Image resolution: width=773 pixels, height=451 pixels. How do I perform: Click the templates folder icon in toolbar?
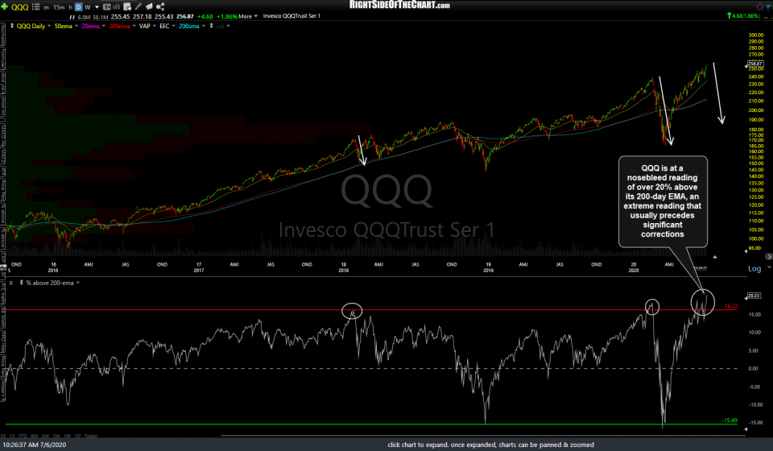149,6
